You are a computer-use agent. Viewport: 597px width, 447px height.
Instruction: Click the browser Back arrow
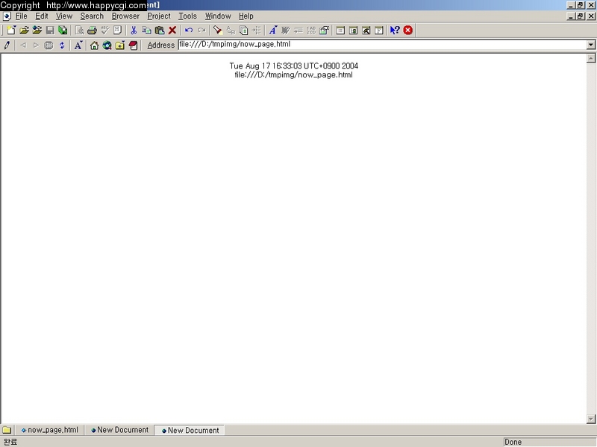click(23, 45)
